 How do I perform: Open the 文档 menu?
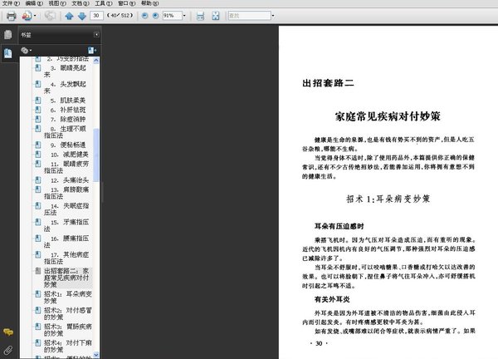coord(81,3)
